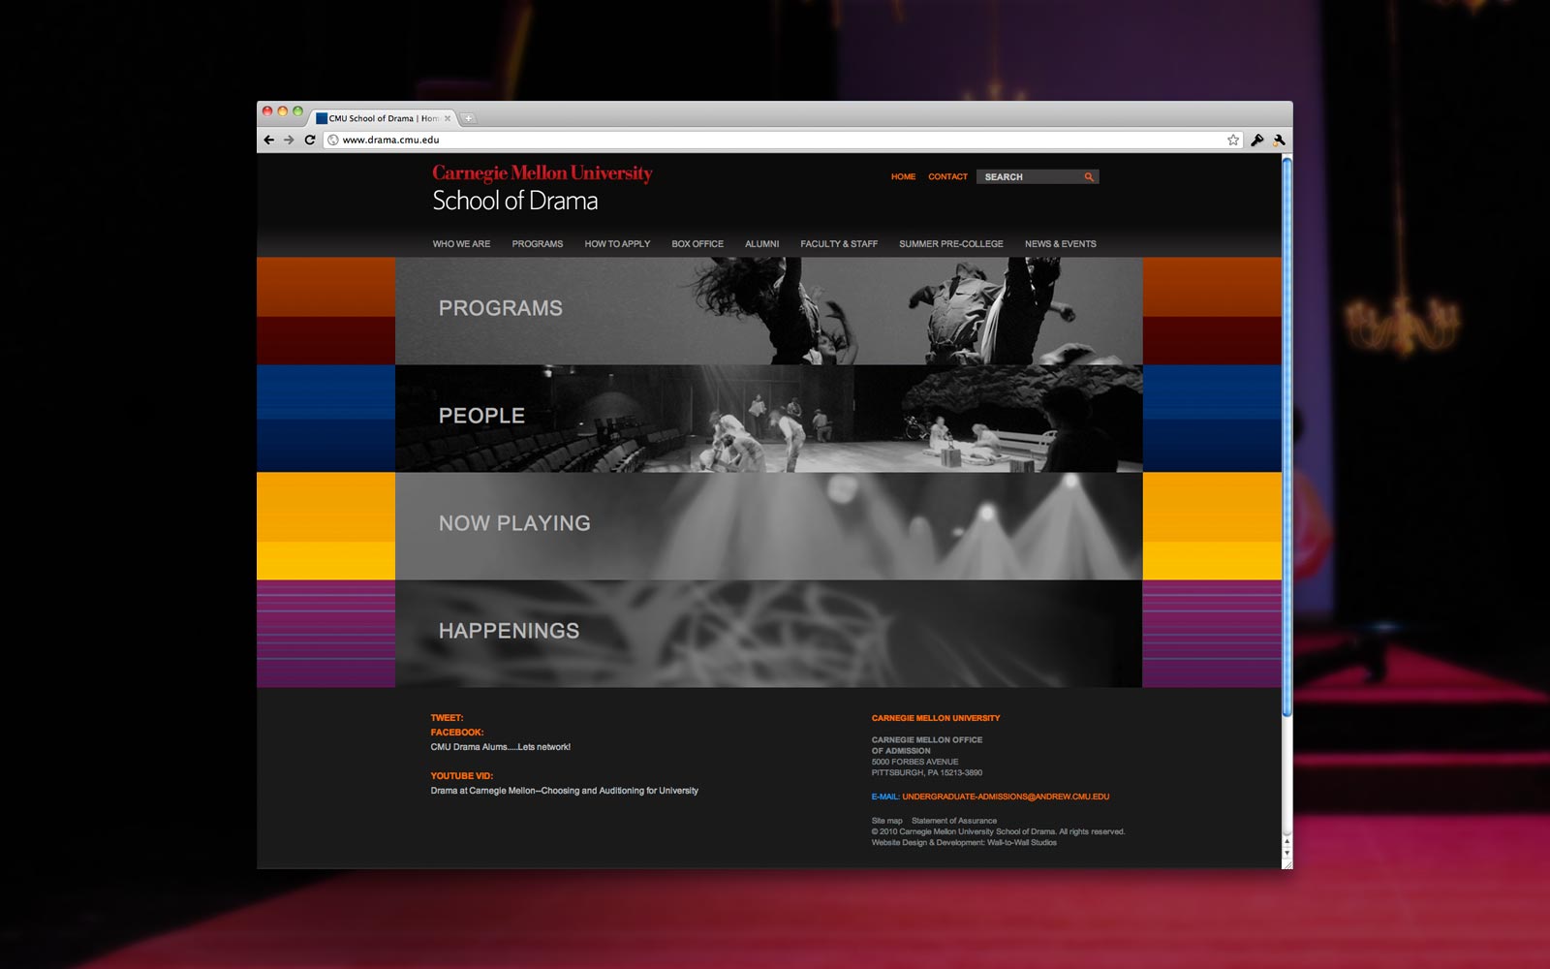Open a new browser tab
This screenshot has height=969, width=1550.
(x=468, y=118)
